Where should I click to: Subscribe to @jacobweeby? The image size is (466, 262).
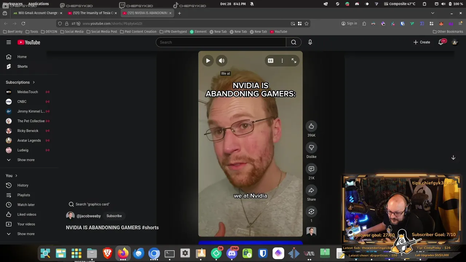114,216
